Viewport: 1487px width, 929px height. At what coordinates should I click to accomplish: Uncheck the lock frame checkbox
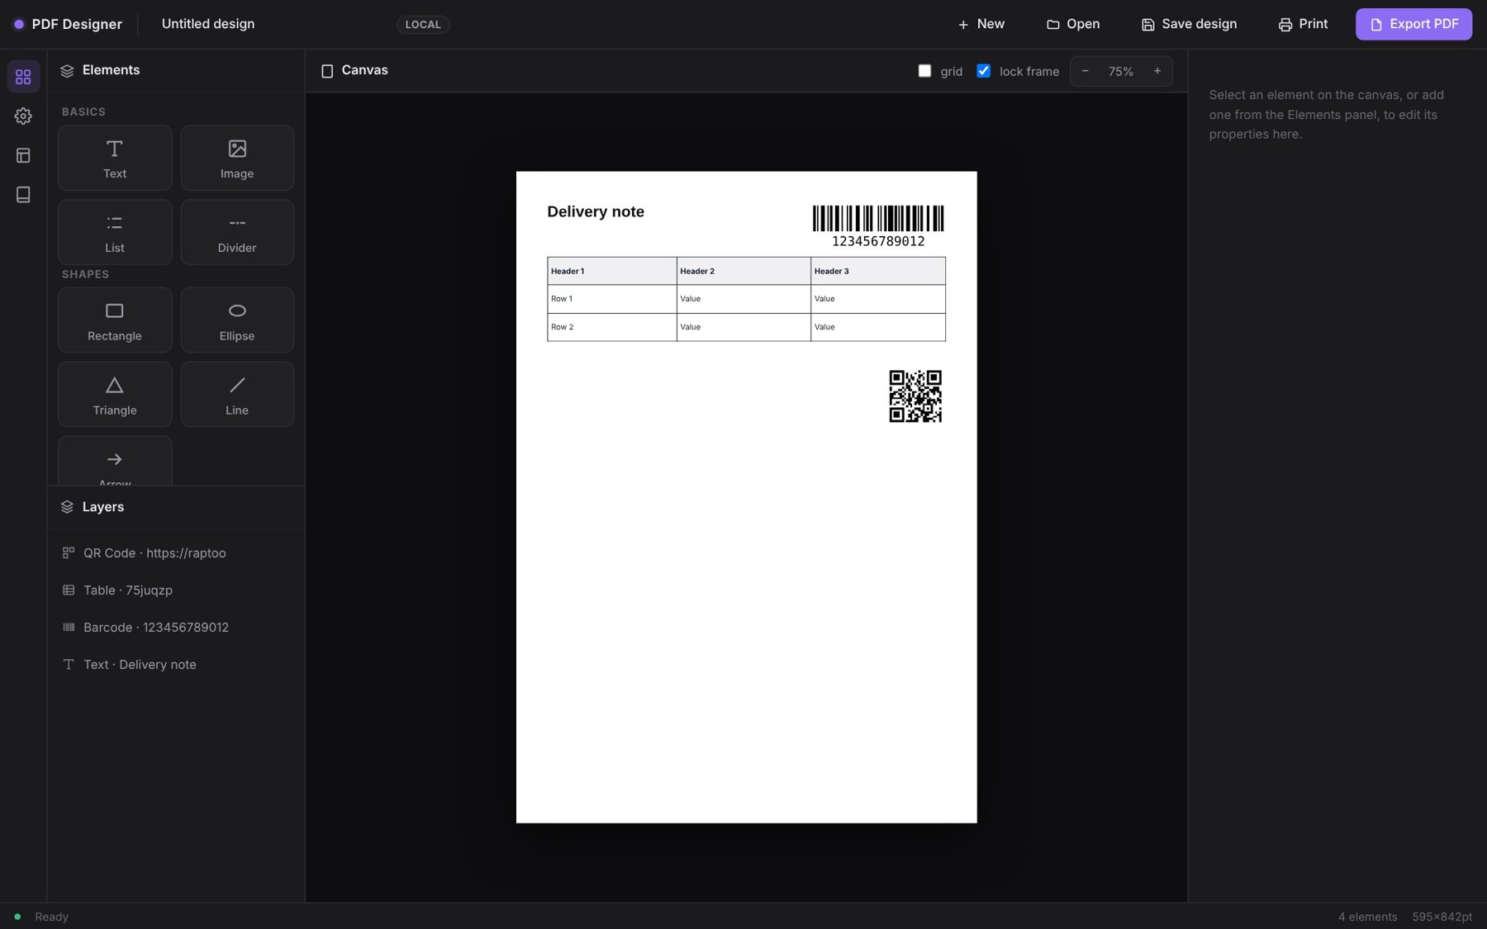(983, 71)
